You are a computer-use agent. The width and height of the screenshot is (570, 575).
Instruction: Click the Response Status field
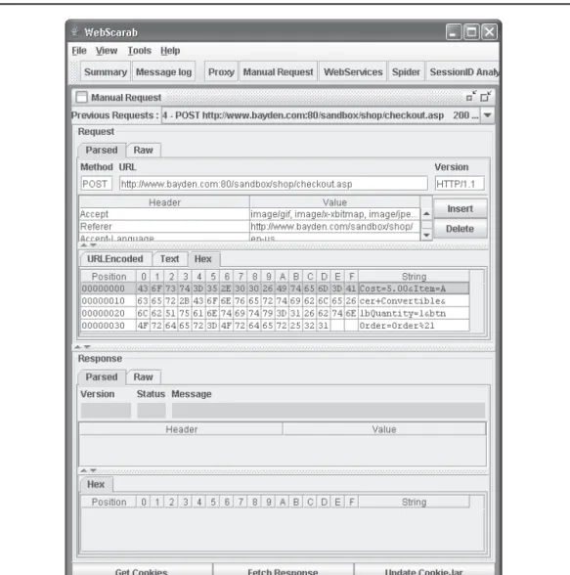tap(152, 411)
